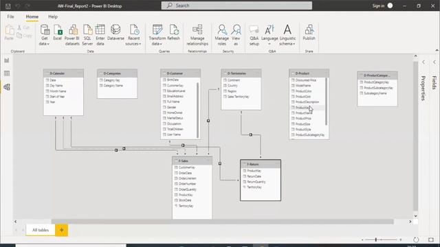Open D-Customer table more options

[196, 73]
